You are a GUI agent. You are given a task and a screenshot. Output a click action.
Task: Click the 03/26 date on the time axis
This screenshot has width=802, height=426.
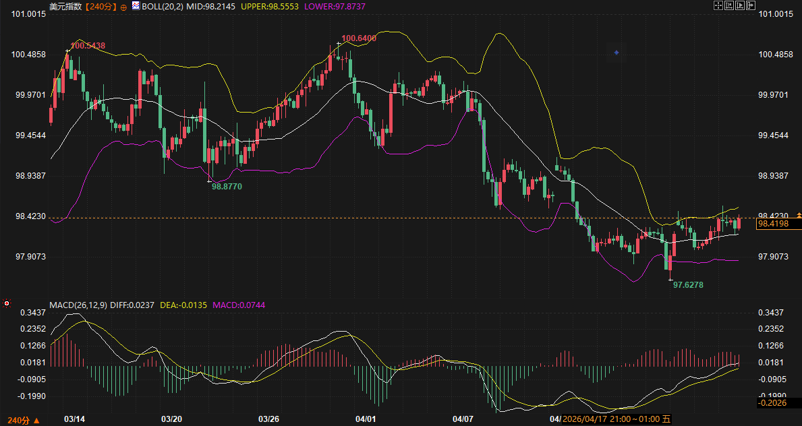(x=268, y=419)
